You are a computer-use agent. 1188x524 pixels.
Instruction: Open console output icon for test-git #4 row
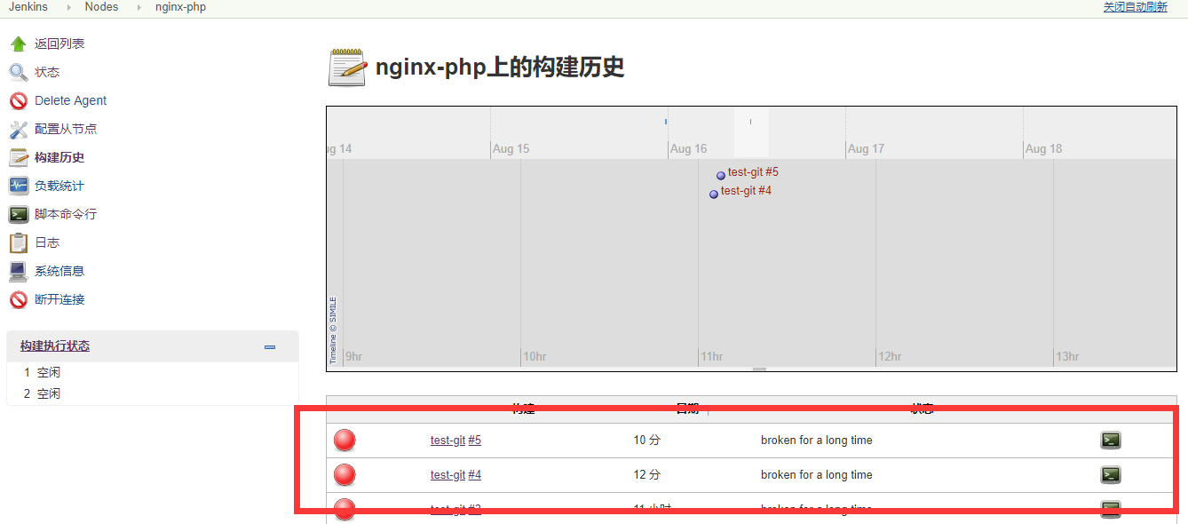1110,475
